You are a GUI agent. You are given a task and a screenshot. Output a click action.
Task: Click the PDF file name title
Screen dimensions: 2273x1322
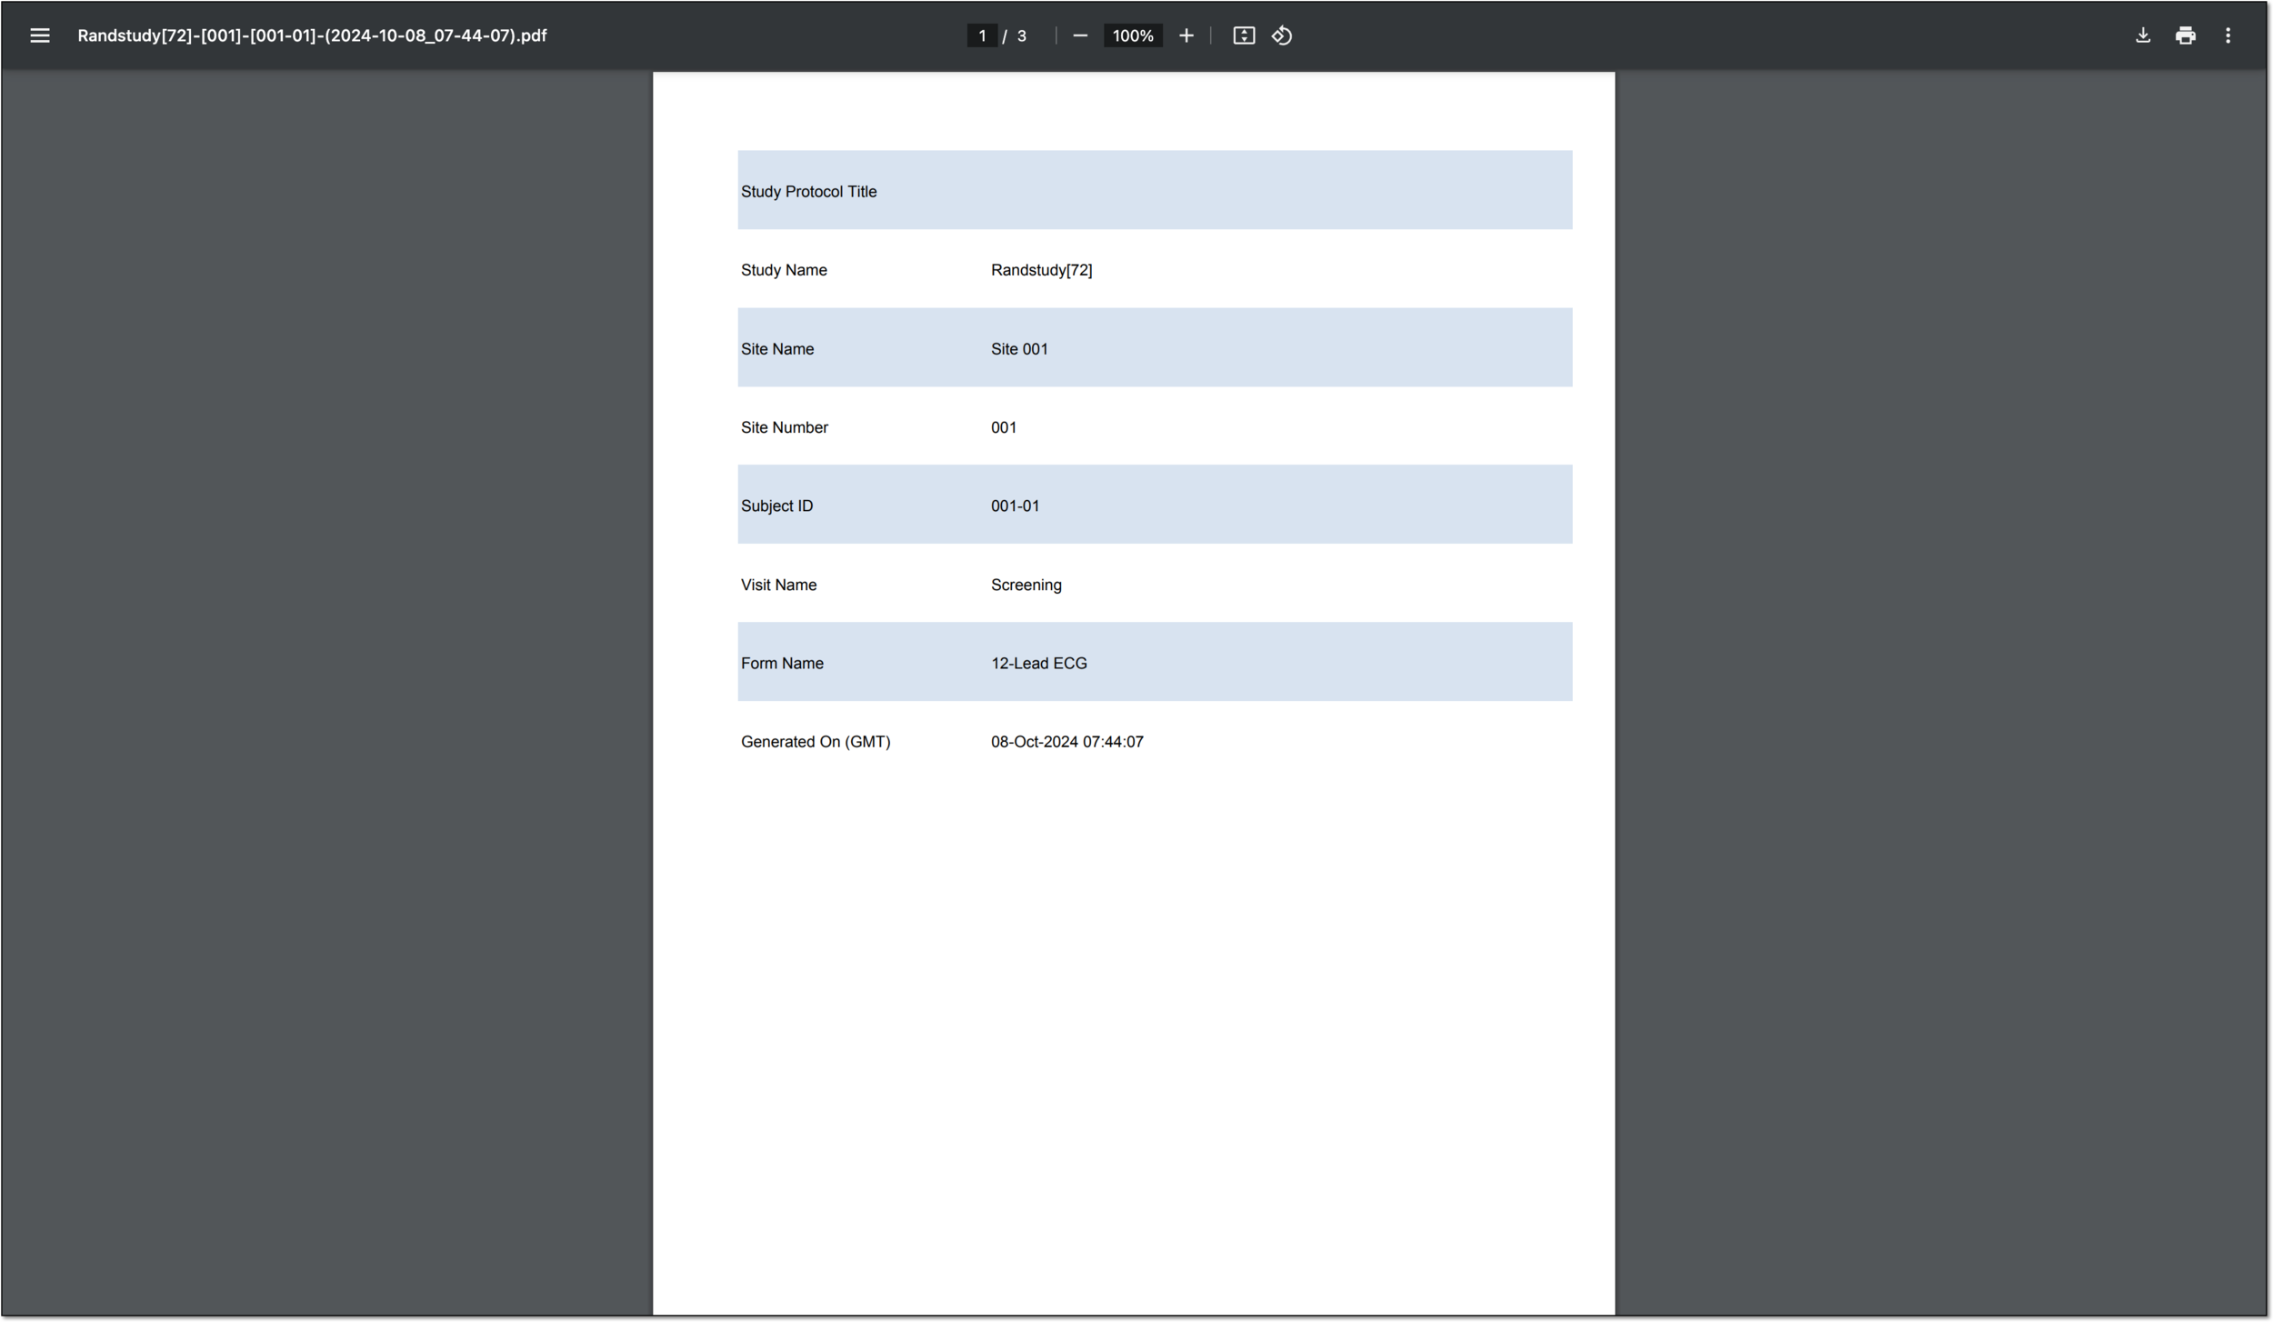312,35
